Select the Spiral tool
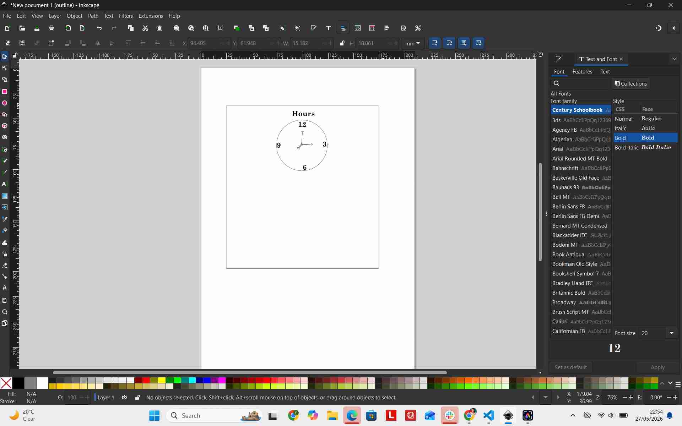The image size is (682, 426). 5,137
